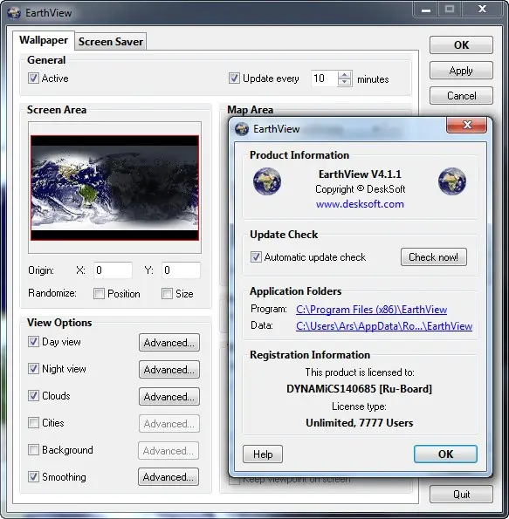The height and width of the screenshot is (519, 509).
Task: Click the Check now! button
Action: (433, 256)
